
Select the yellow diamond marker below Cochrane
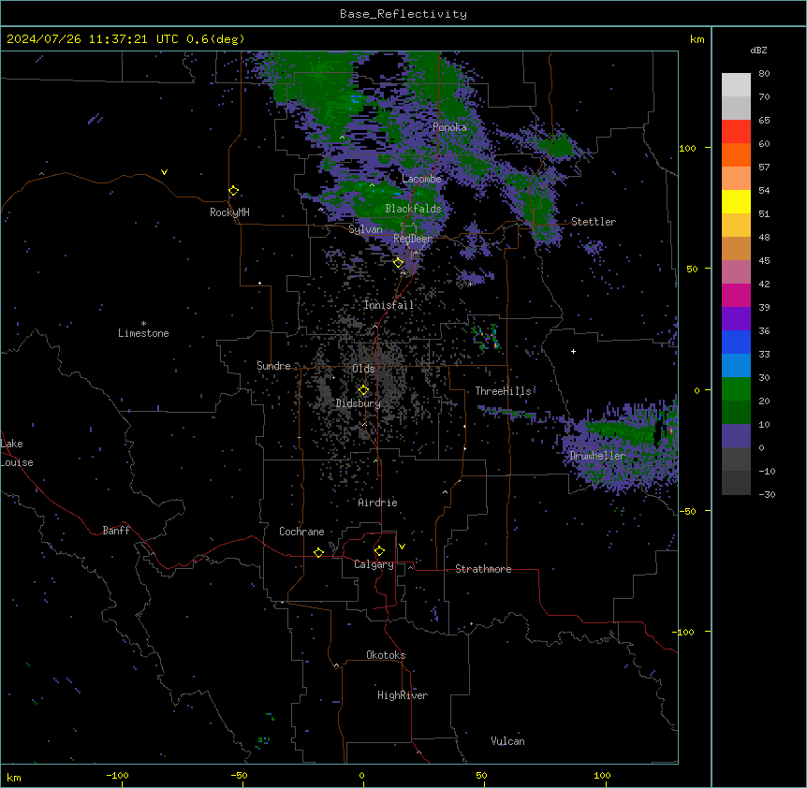tap(318, 552)
